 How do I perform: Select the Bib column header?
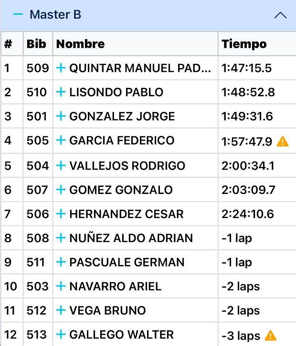tap(36, 44)
